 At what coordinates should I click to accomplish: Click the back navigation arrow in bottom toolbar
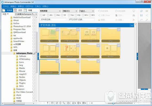point(41,103)
